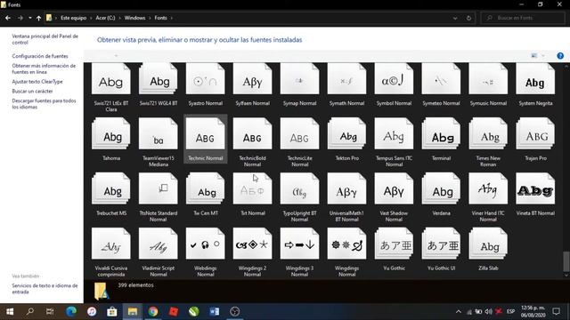Select the Tekton Pro font
Image resolution: width=570 pixels, height=320 pixels.
346,140
